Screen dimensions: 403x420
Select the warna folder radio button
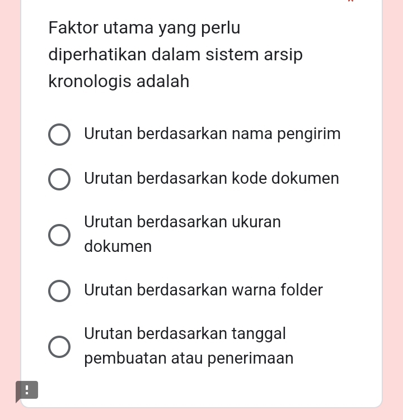pyautogui.click(x=59, y=291)
